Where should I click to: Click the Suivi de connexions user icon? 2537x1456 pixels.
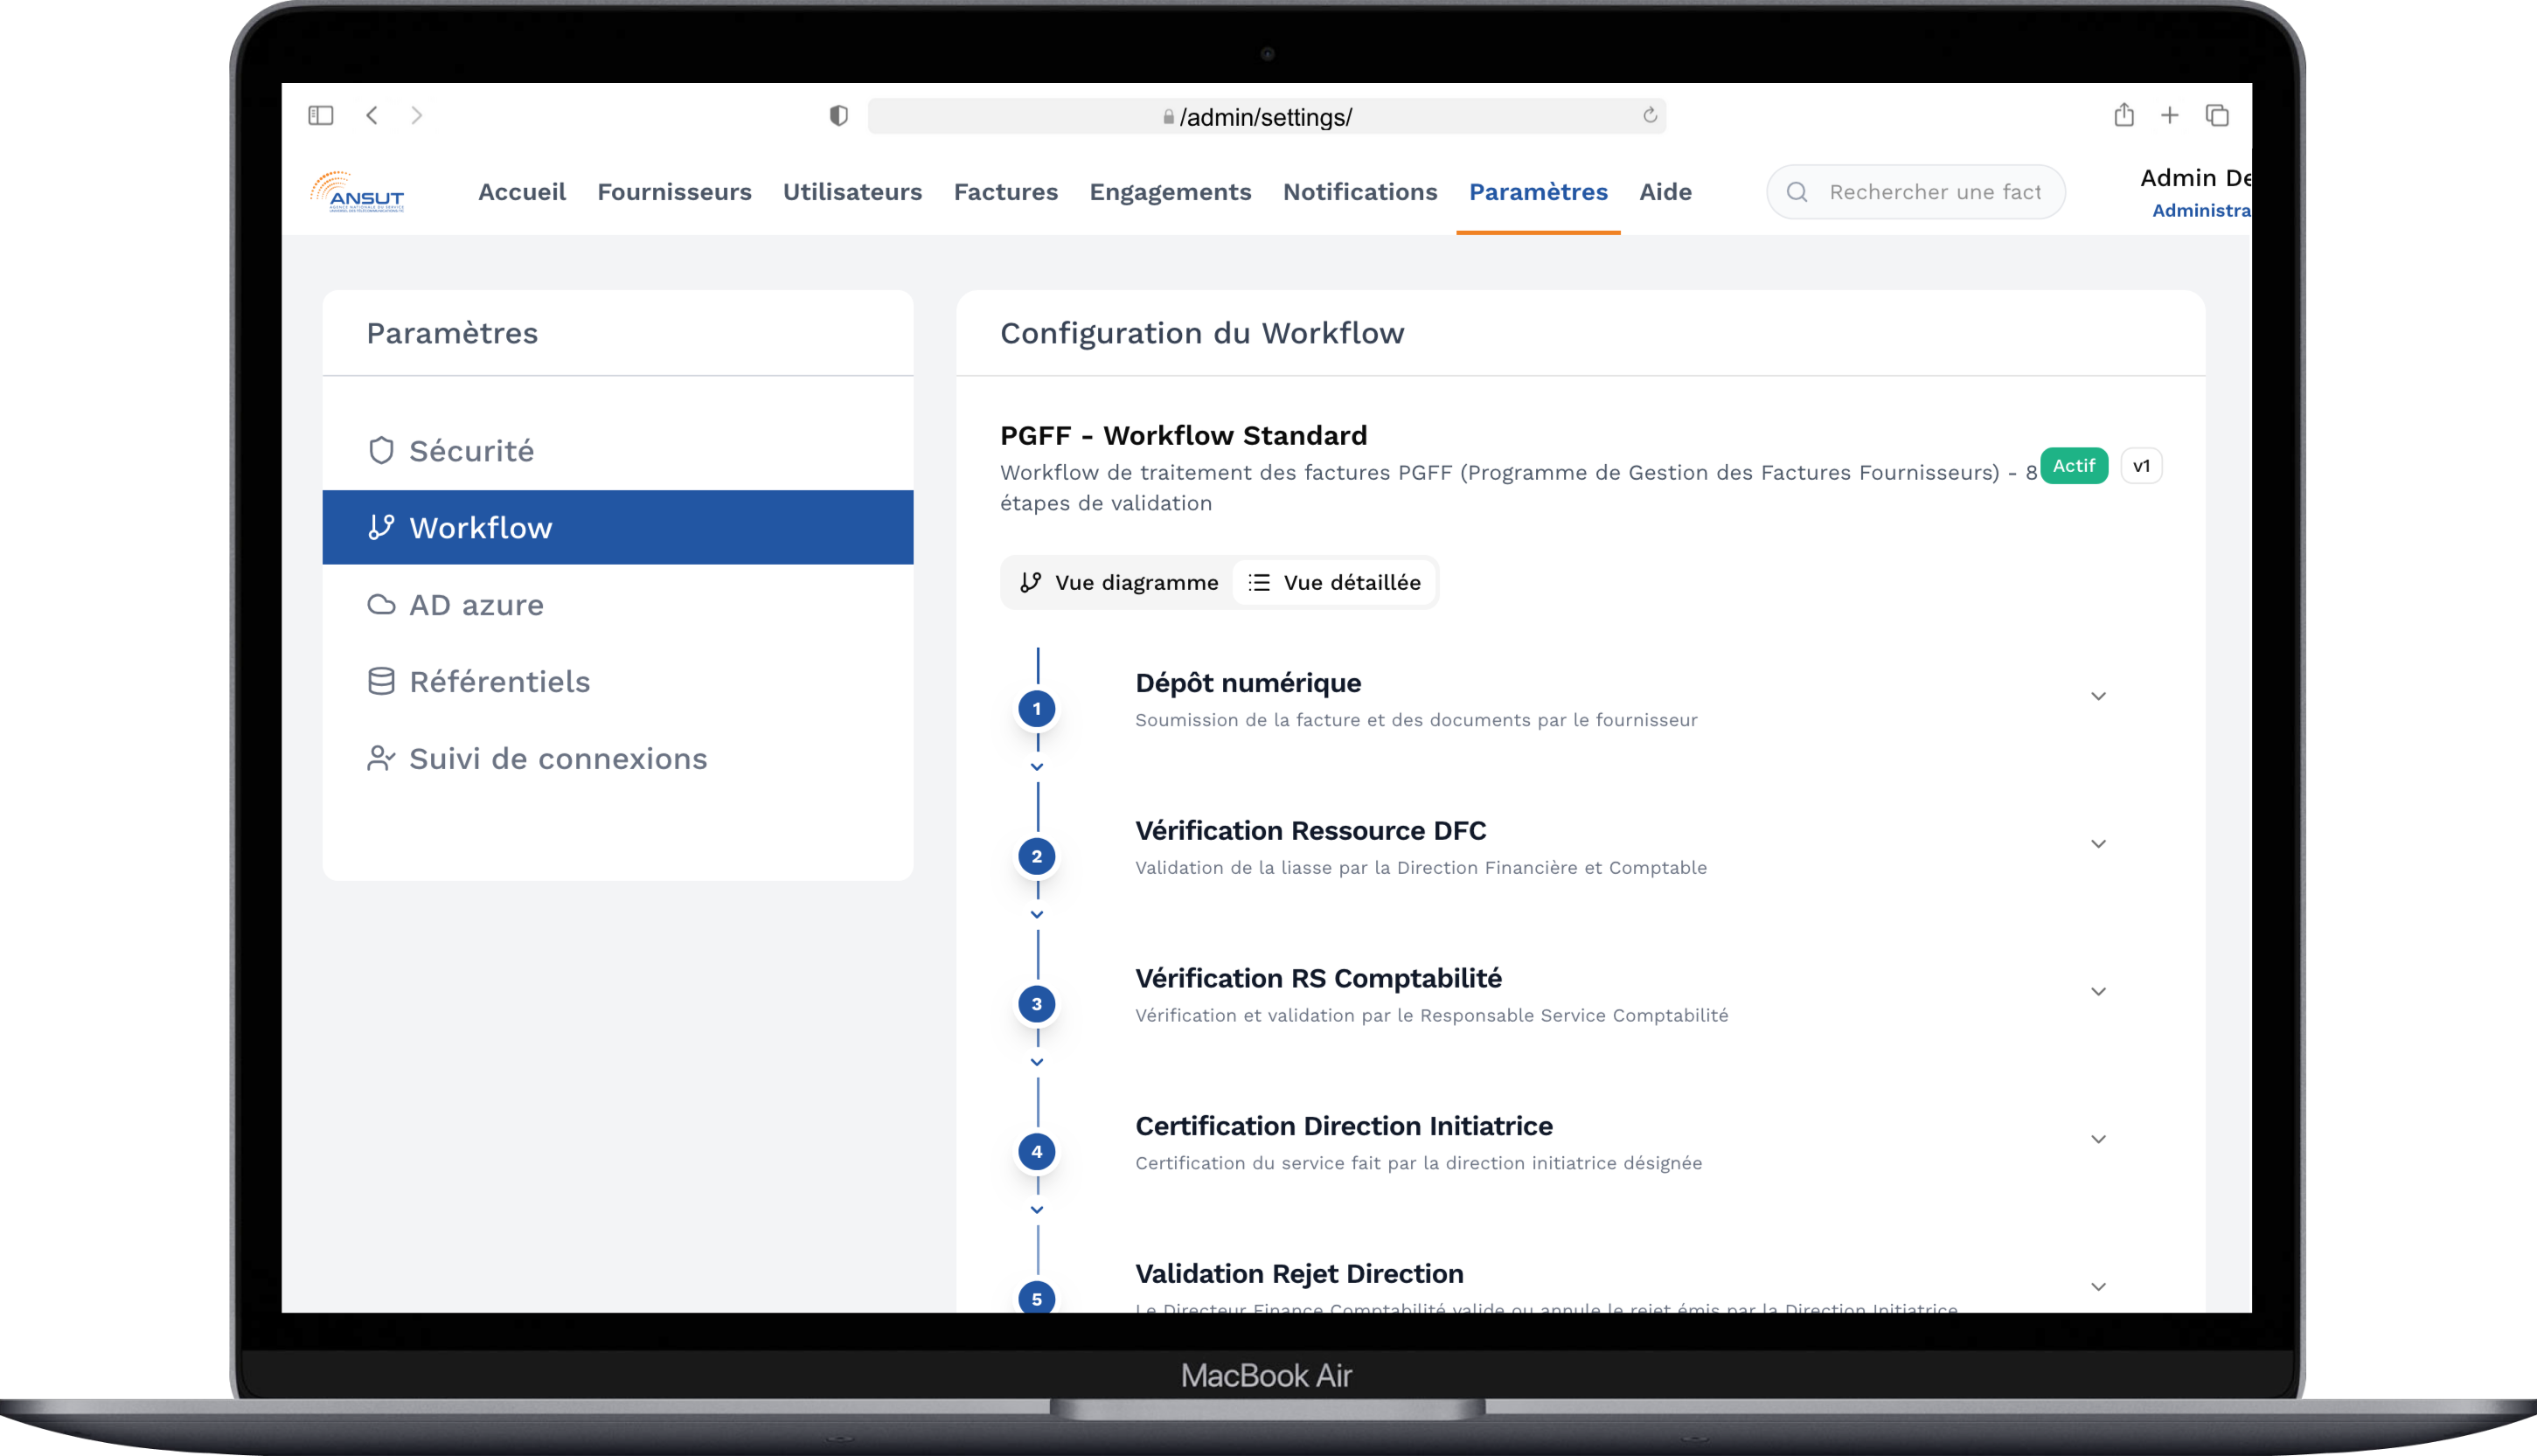click(x=381, y=759)
